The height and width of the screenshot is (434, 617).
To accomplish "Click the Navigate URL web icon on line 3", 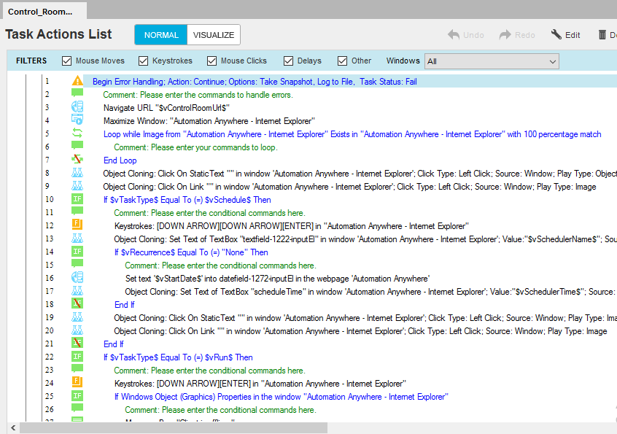I will 77,108.
